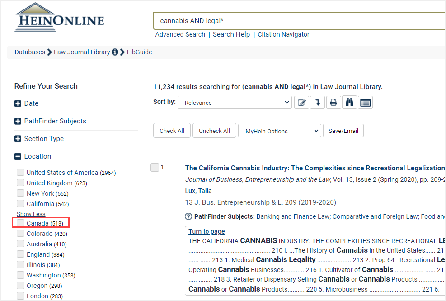Navigate to the Databases breadcrumb

(x=30, y=52)
